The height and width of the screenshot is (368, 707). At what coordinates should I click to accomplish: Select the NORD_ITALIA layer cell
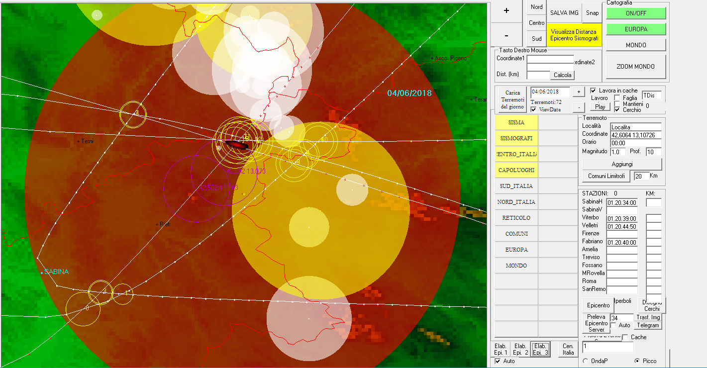(516, 202)
